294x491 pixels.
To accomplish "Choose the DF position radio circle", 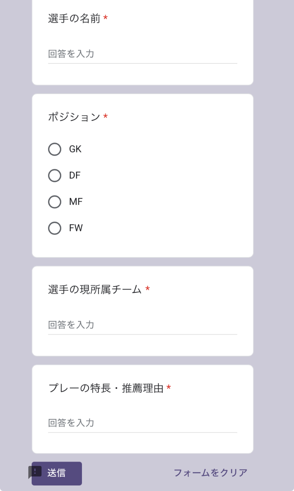I will (54, 176).
